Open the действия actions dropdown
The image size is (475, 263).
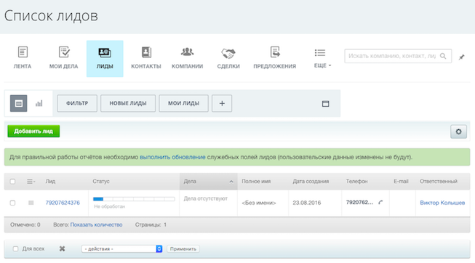pos(121,248)
